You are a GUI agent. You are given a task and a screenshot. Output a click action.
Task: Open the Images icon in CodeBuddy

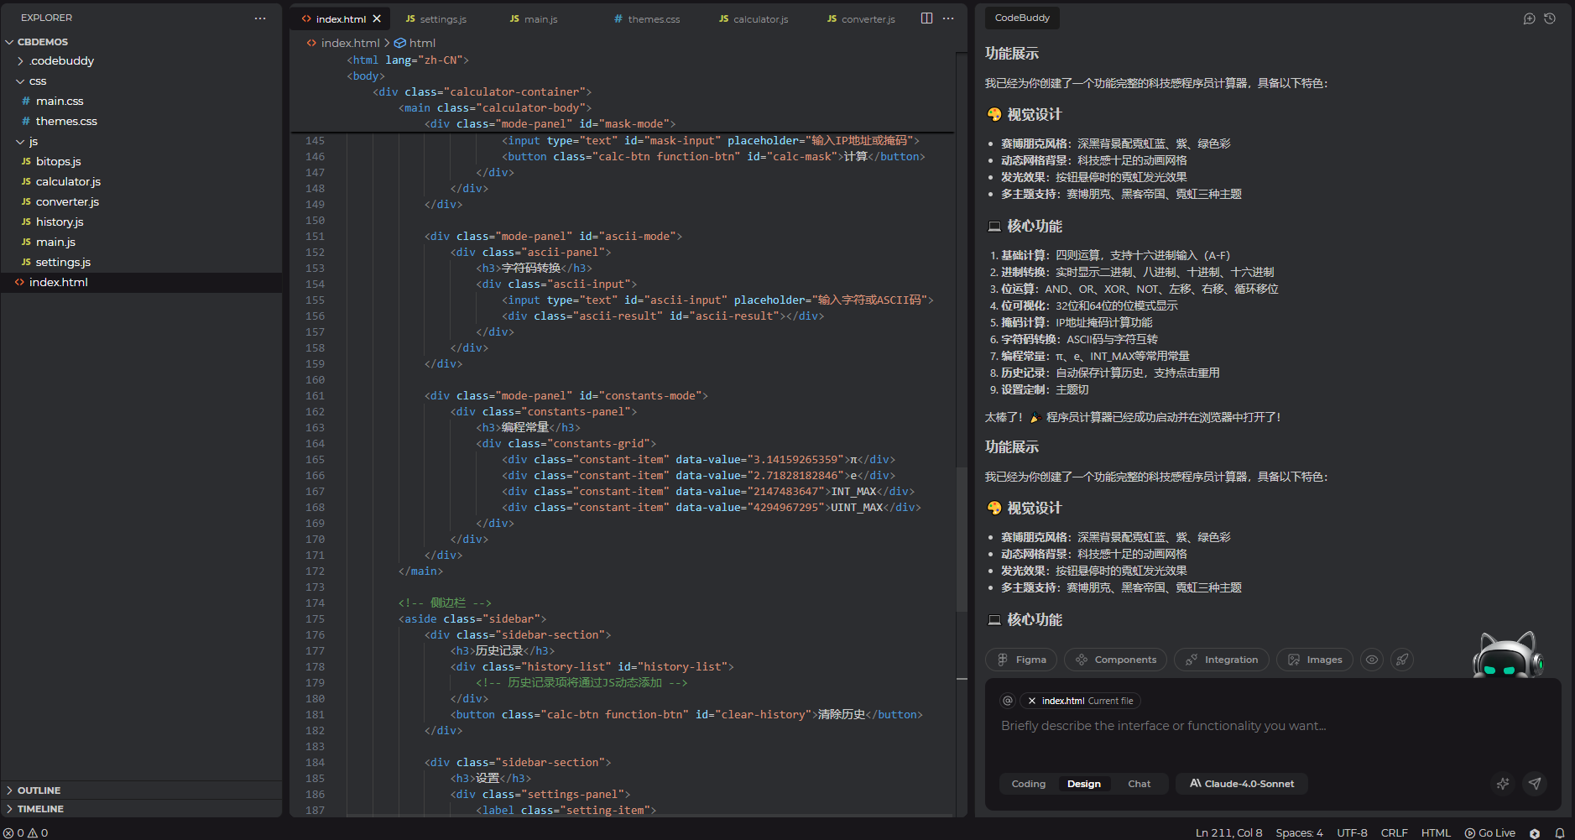click(x=1314, y=660)
